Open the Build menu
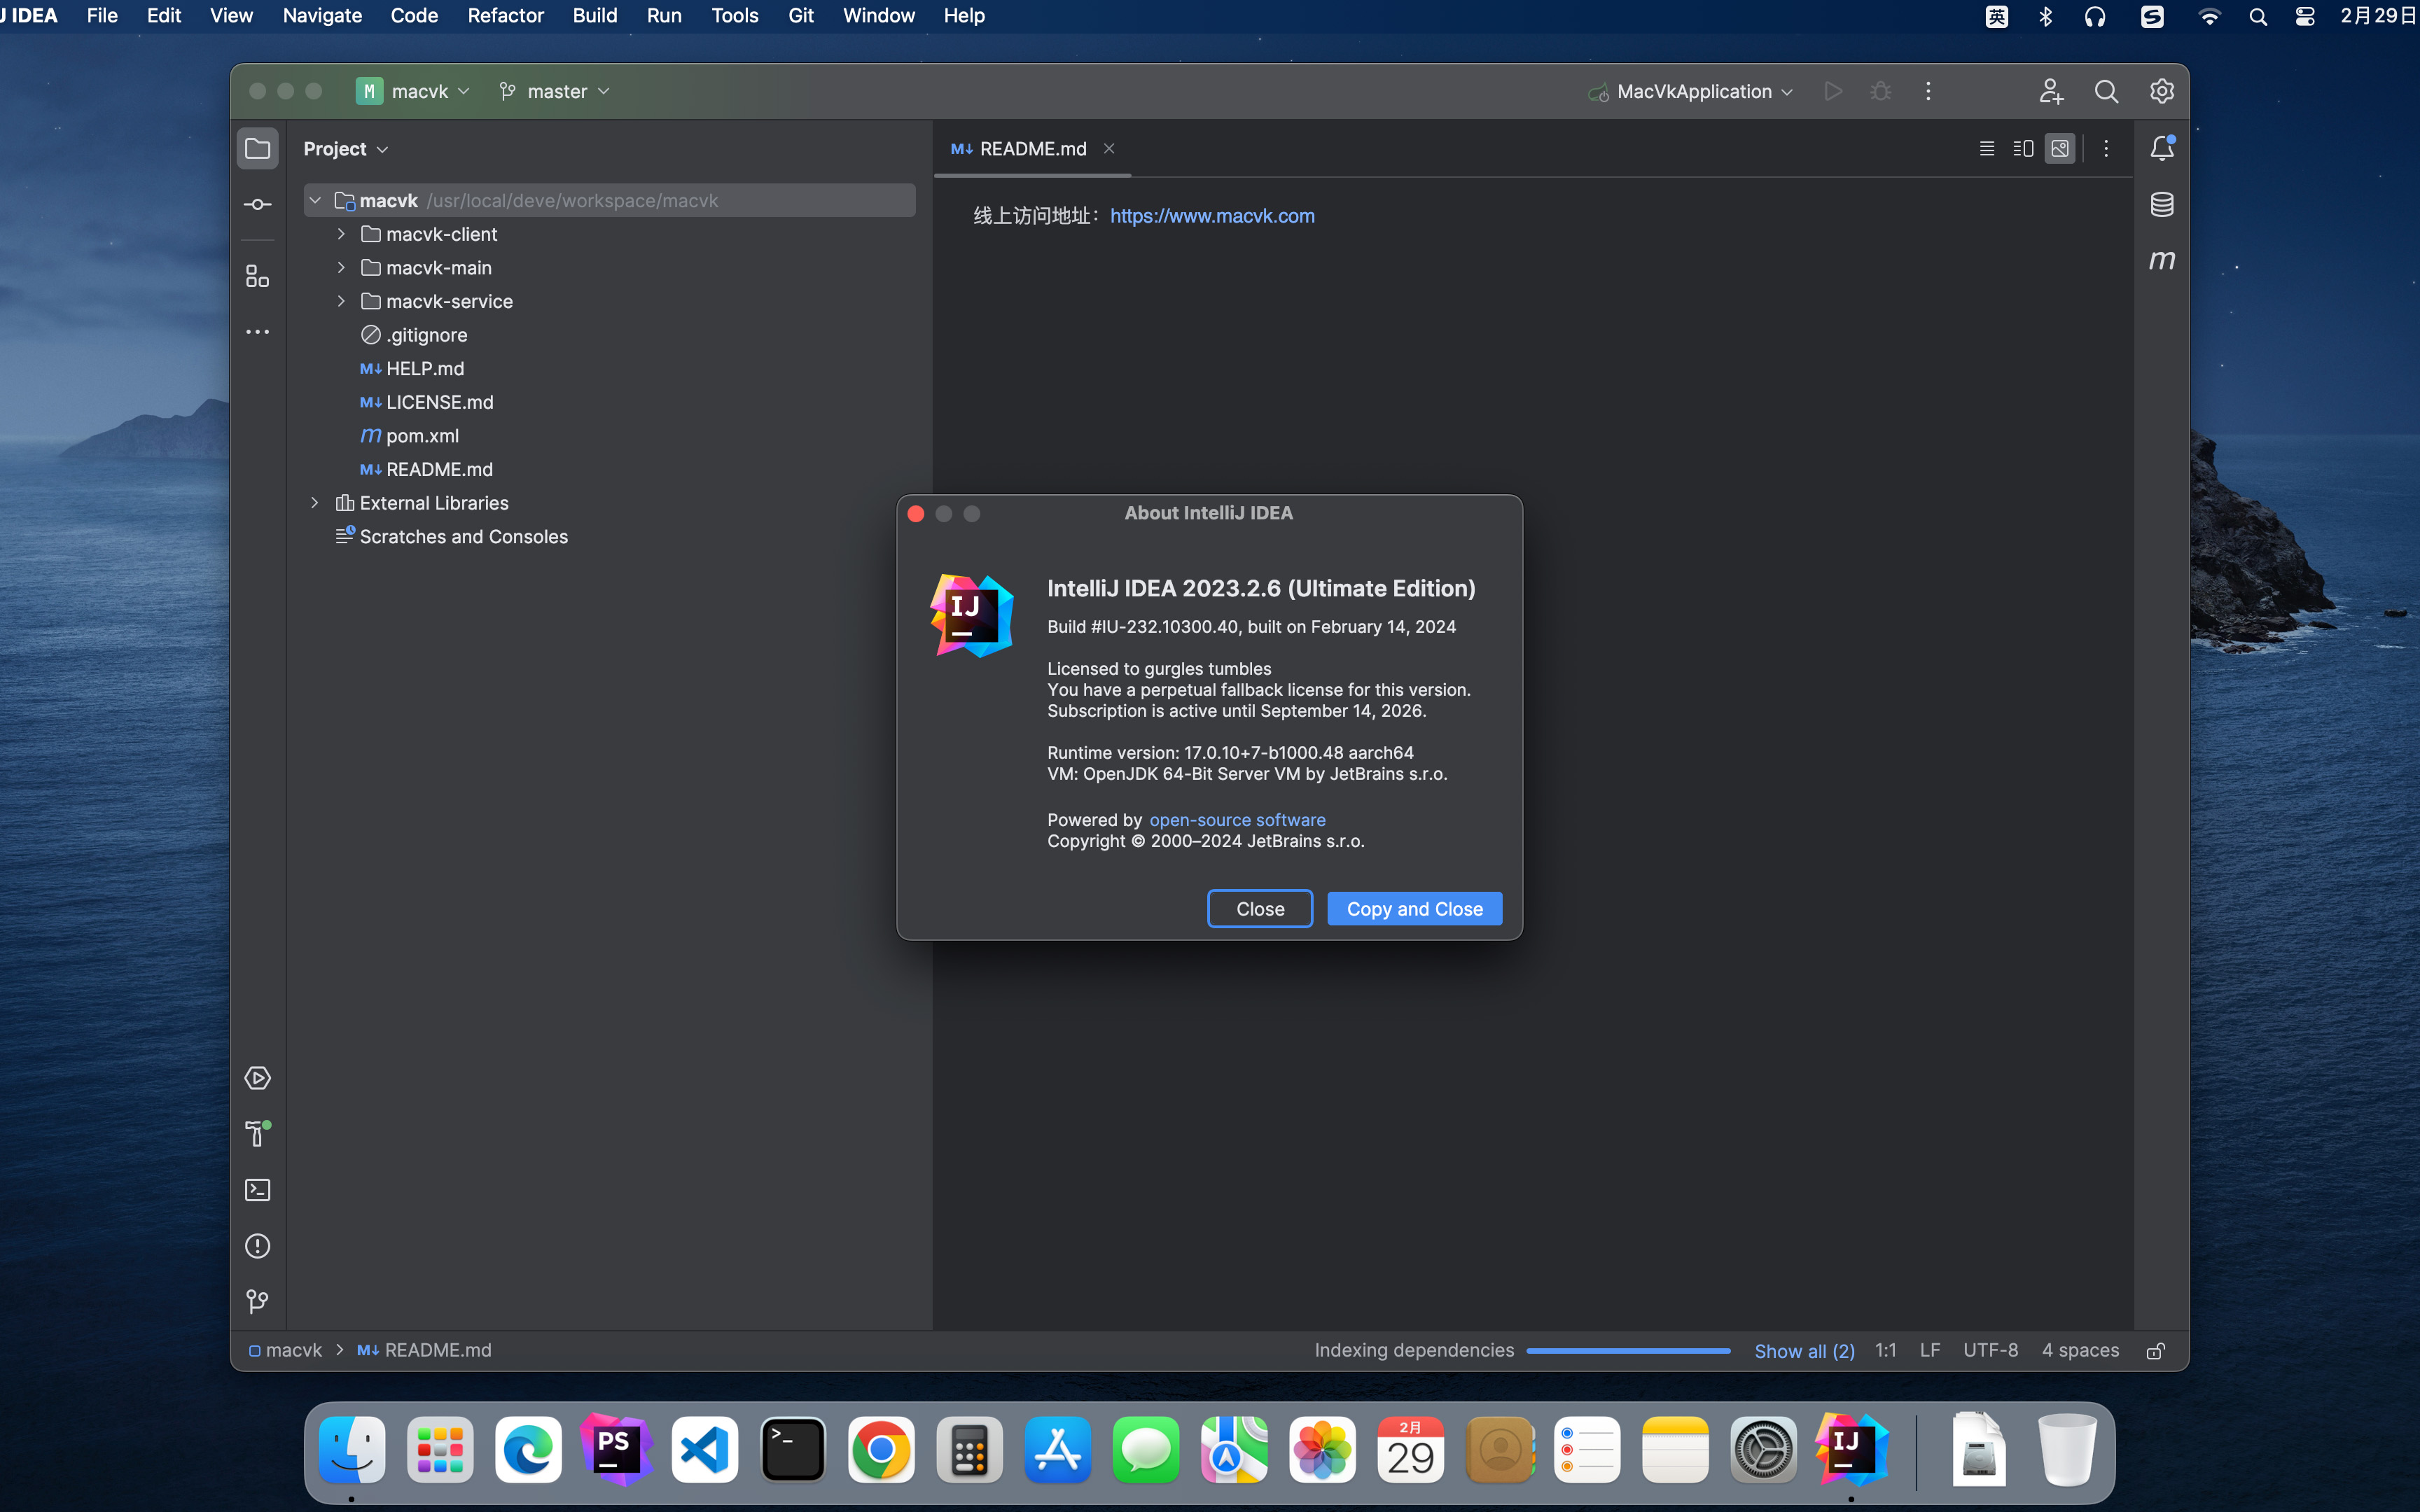The height and width of the screenshot is (1512, 2420). tap(595, 16)
